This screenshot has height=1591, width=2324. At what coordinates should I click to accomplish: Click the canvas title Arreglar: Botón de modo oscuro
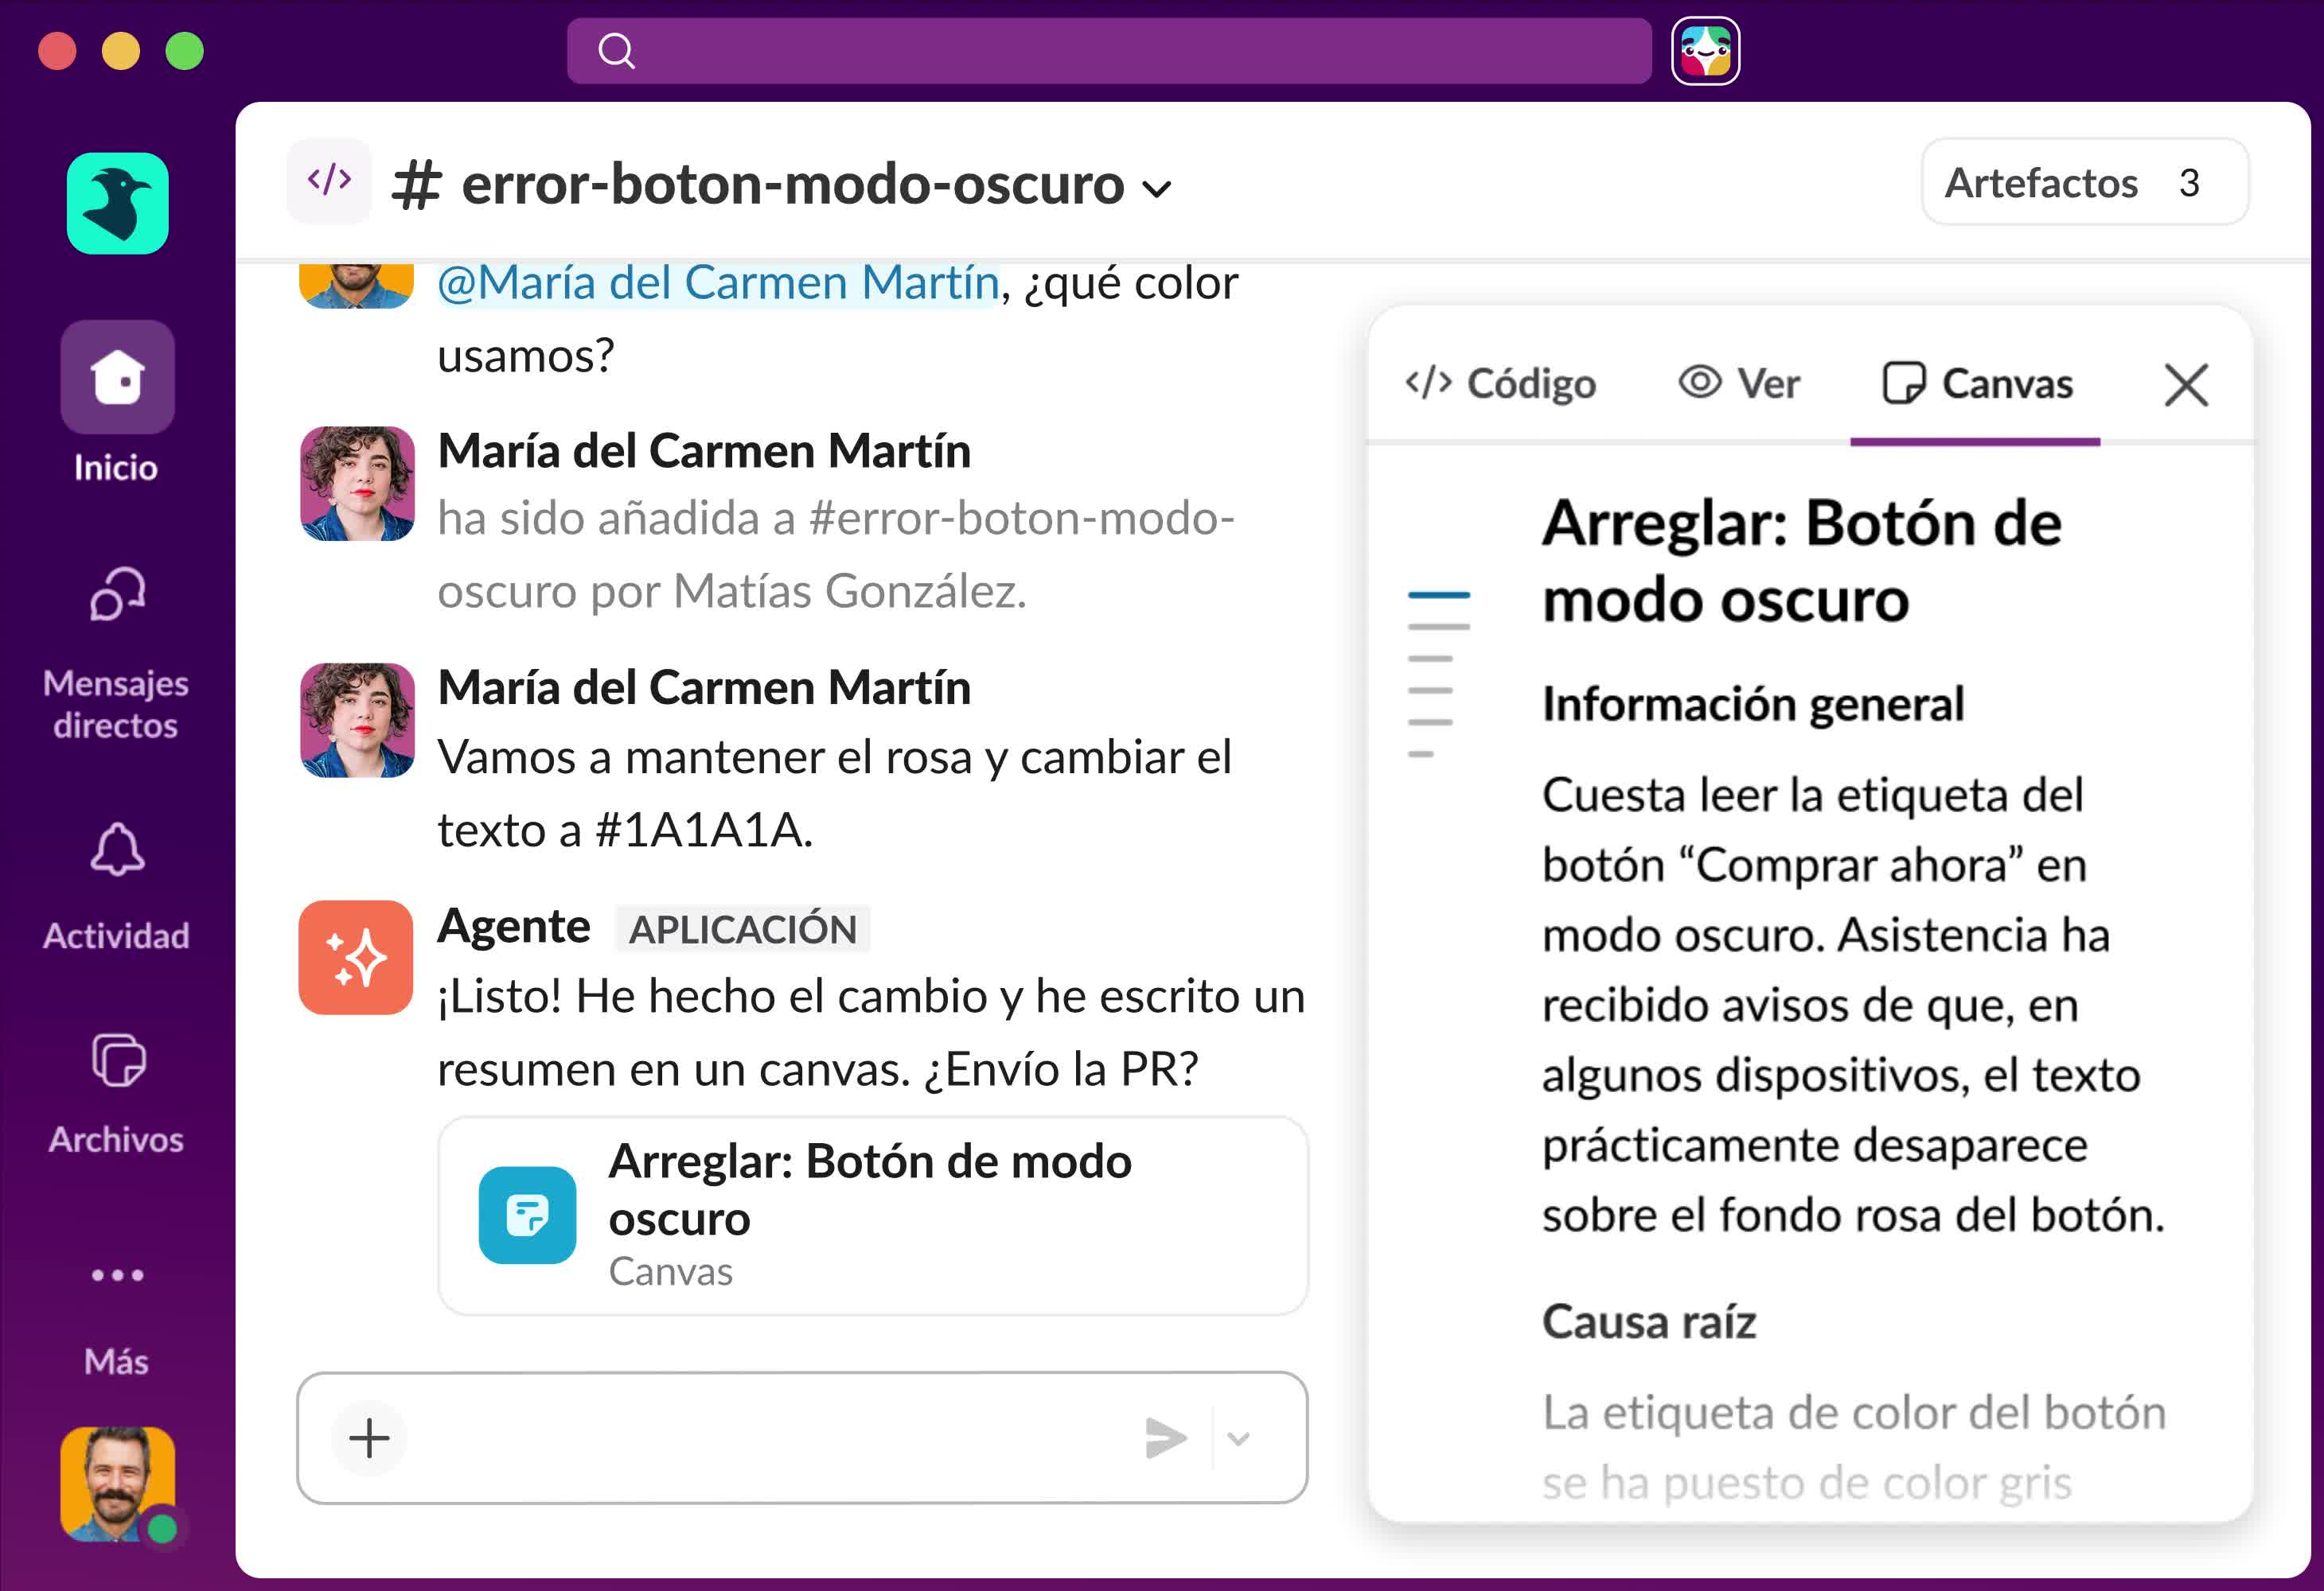tap(1801, 561)
